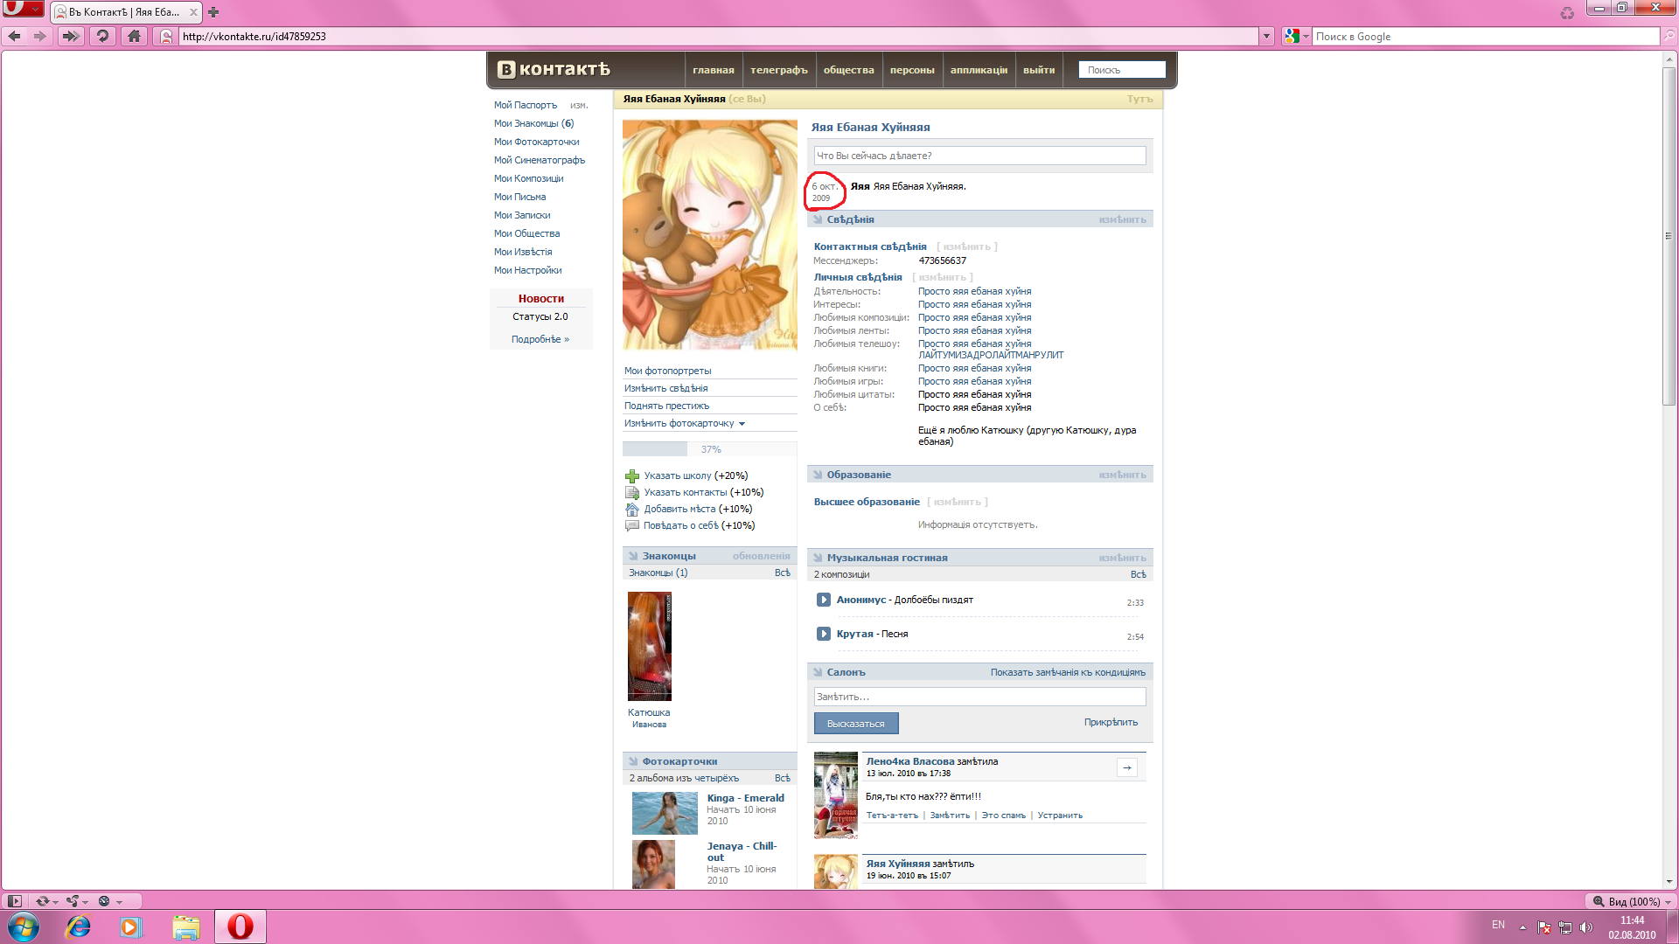Screen dimensions: 1679x944
Task: Click the fast forward navigation button
Action: click(71, 36)
